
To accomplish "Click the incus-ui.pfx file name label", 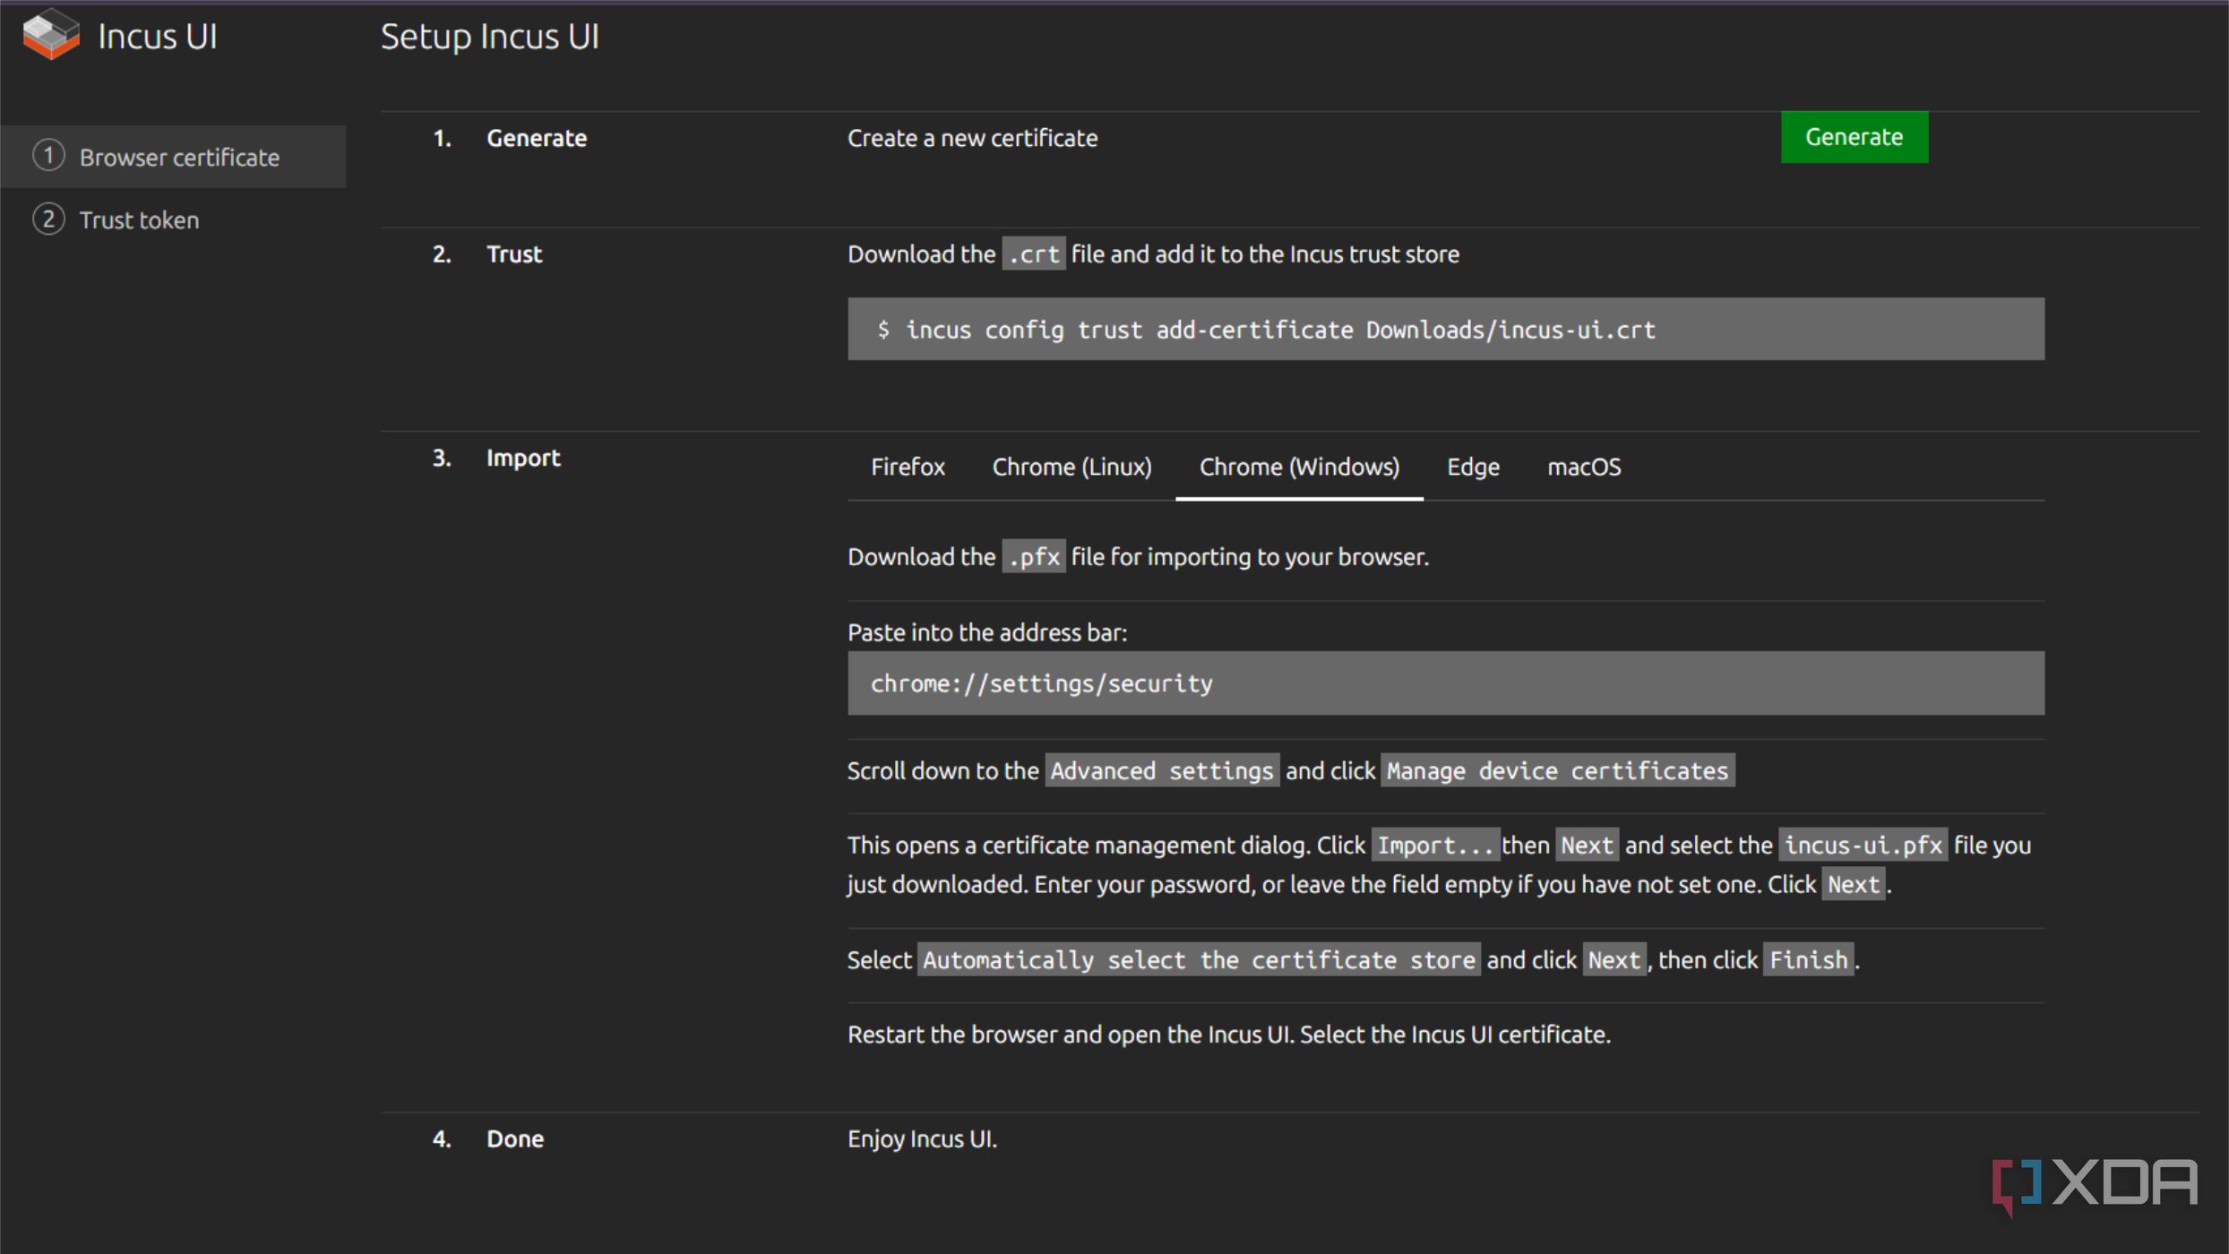I will pos(1863,846).
